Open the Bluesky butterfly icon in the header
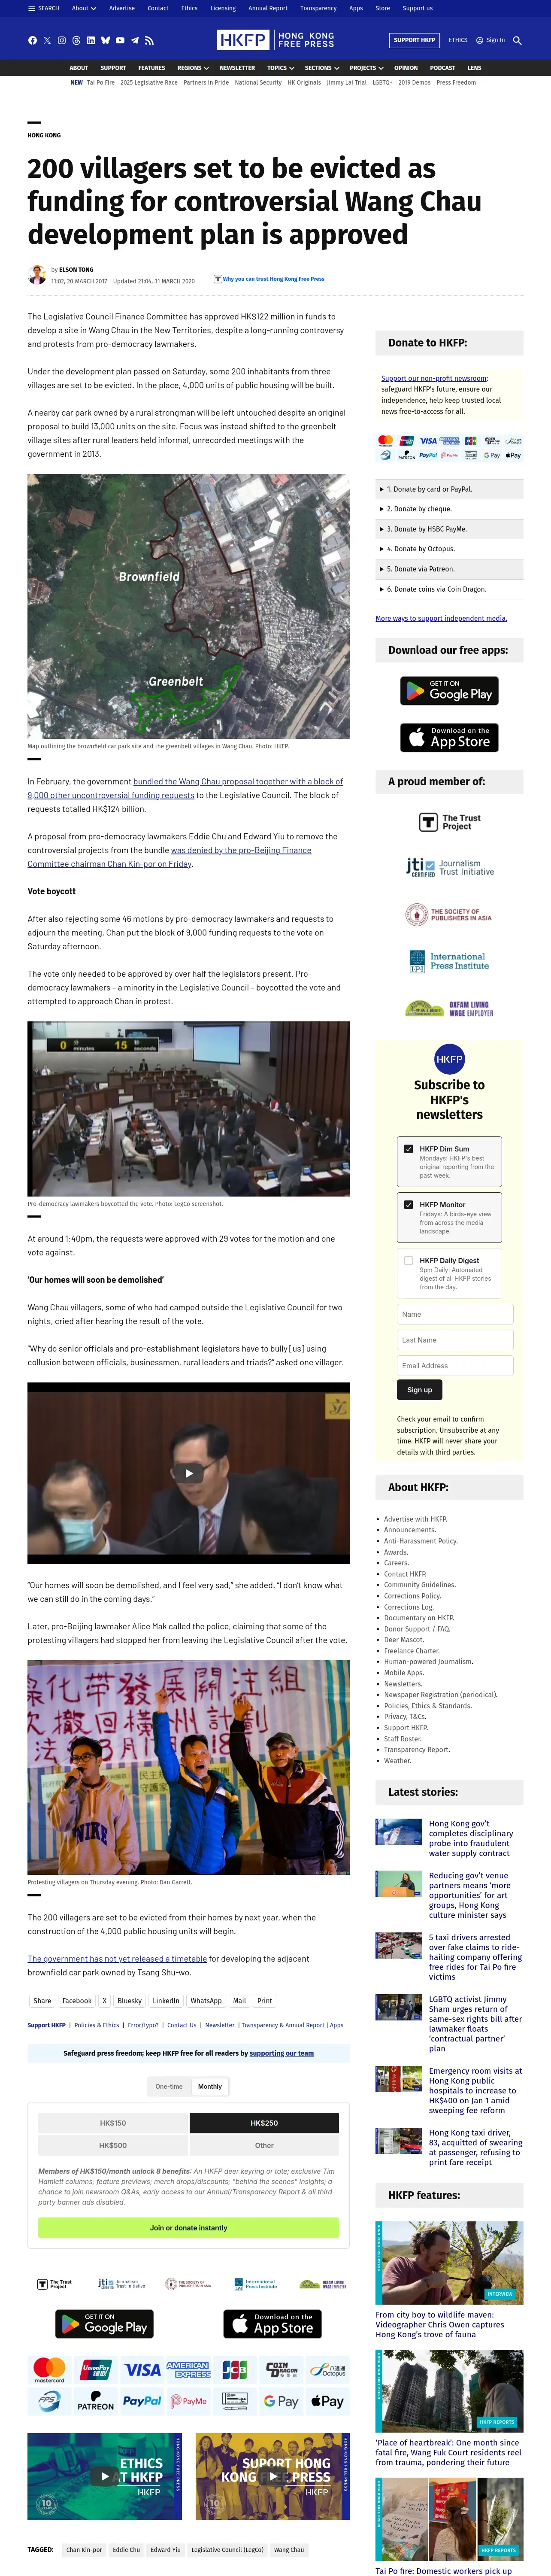This screenshot has height=2576, width=551. 105,40
